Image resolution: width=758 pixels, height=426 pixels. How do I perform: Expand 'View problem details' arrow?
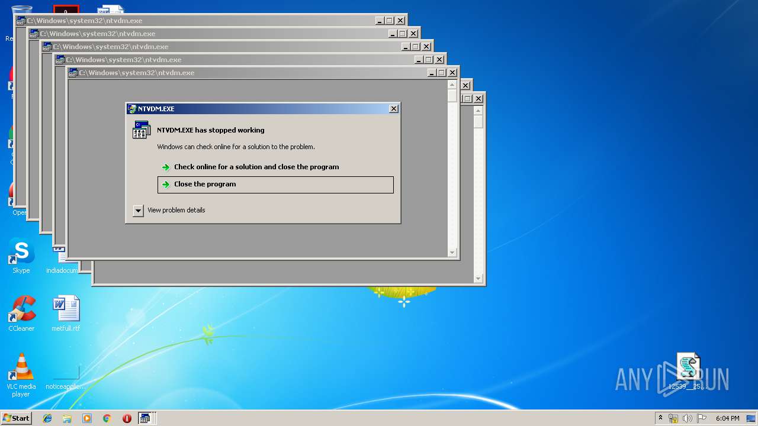click(x=138, y=211)
